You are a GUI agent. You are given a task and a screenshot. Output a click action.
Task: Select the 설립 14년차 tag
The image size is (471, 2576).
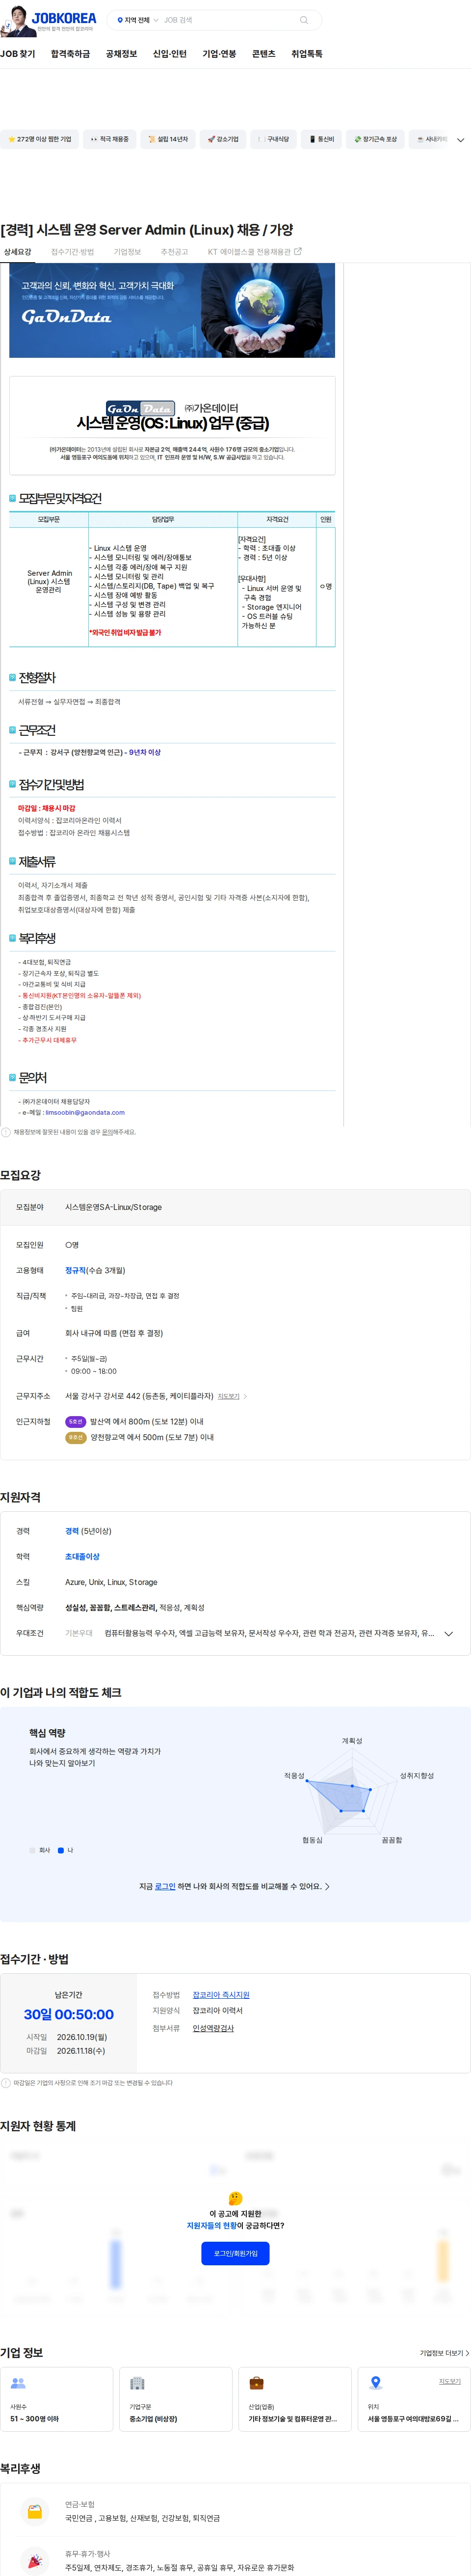tap(167, 139)
